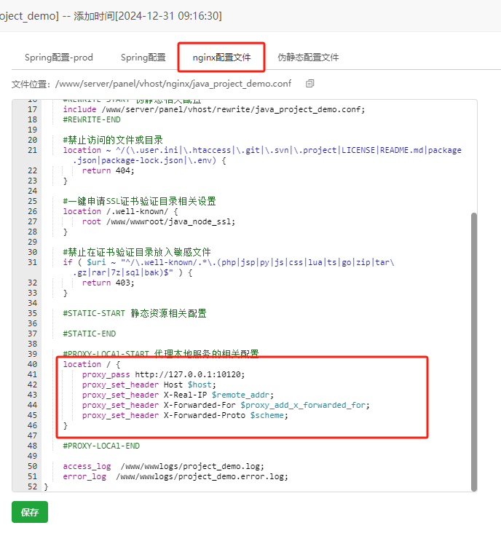501x536 pixels.
Task: Click the X-Real-IP header line
Action: 178,395
